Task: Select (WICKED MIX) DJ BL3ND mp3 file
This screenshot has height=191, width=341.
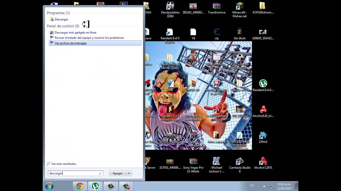Action: coord(240,139)
